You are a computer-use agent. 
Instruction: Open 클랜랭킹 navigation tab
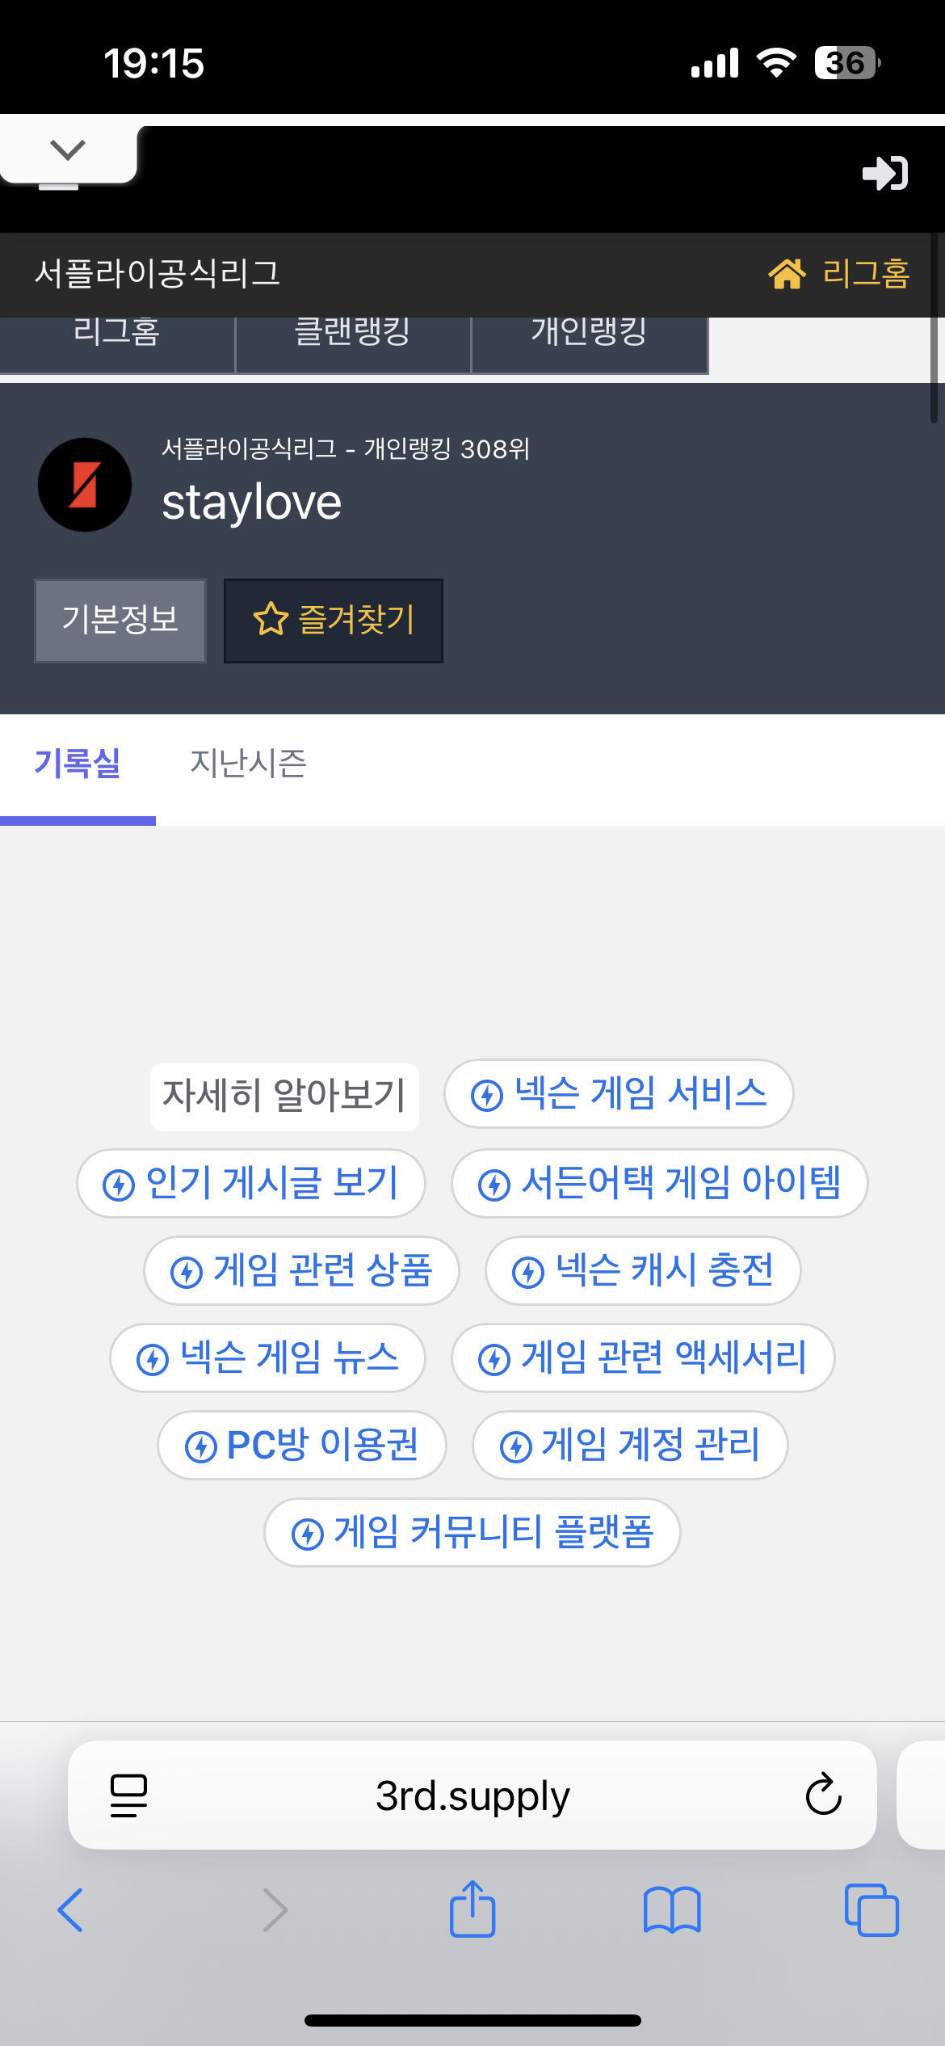click(x=353, y=333)
